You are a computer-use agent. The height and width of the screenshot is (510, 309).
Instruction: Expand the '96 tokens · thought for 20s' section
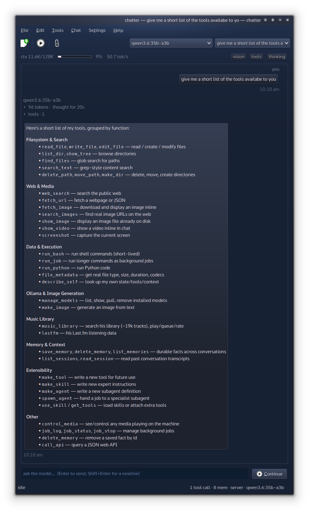(x=54, y=107)
